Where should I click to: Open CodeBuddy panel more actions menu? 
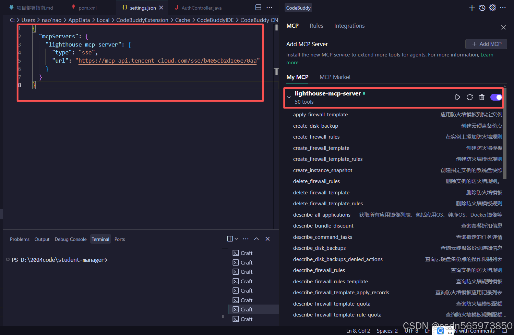pos(503,8)
